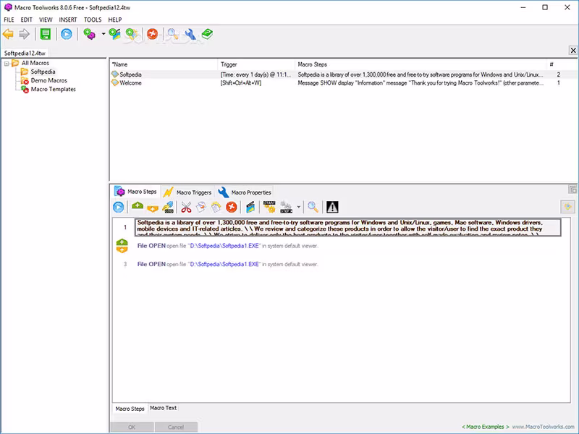Add new macro group folder icon

pyautogui.click(x=132, y=34)
